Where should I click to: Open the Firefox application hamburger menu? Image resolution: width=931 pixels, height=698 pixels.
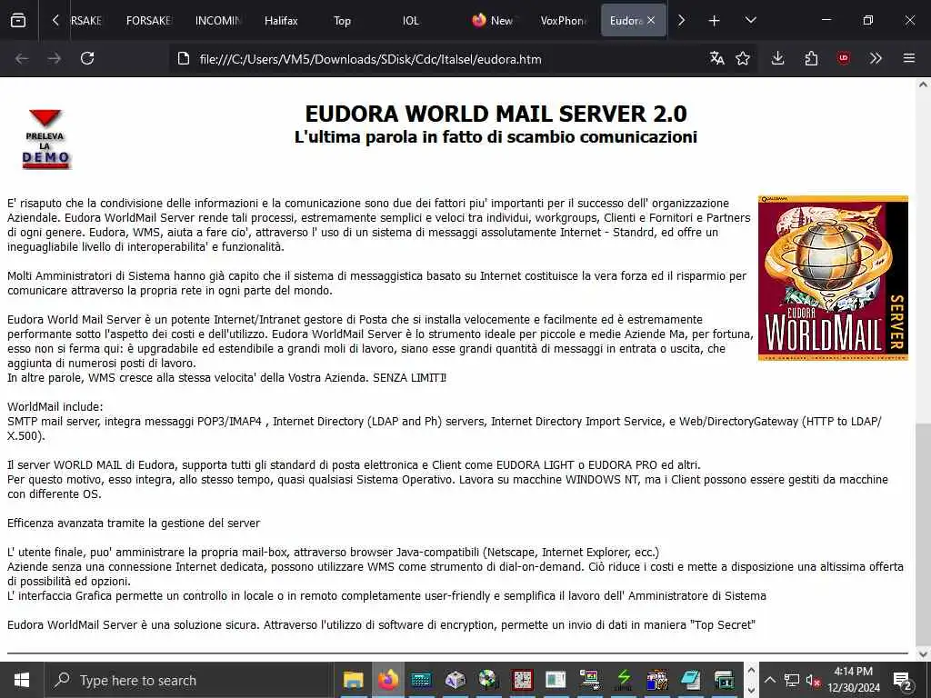909,58
